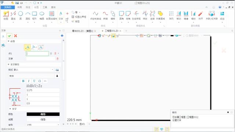Click the 阵列 pattern array tool
This screenshot has width=235, height=132.
coord(171,15)
